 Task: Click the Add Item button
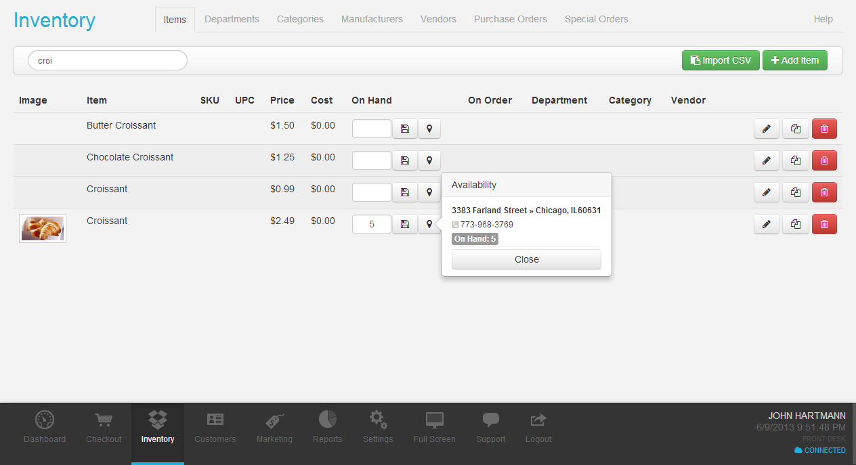click(794, 60)
